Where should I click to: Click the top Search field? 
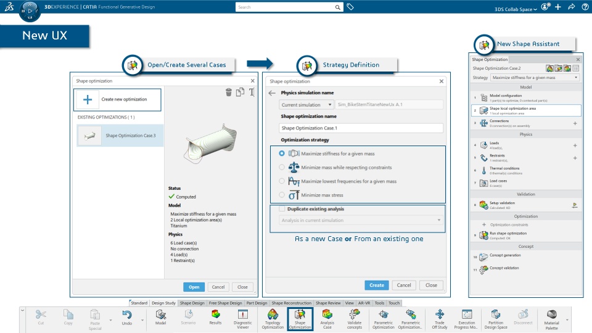(x=289, y=7)
